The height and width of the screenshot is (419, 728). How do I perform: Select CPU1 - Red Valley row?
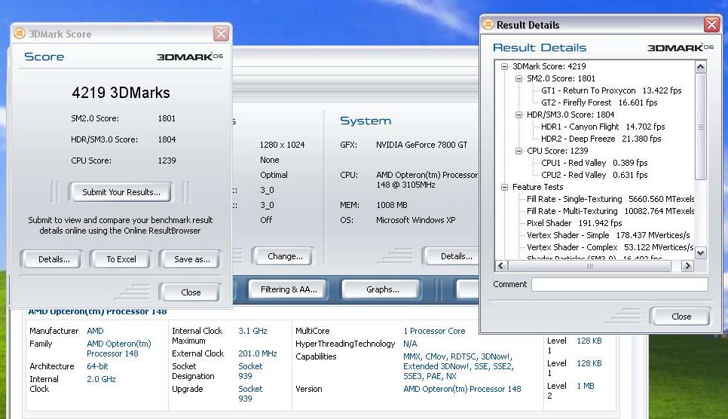coord(594,163)
